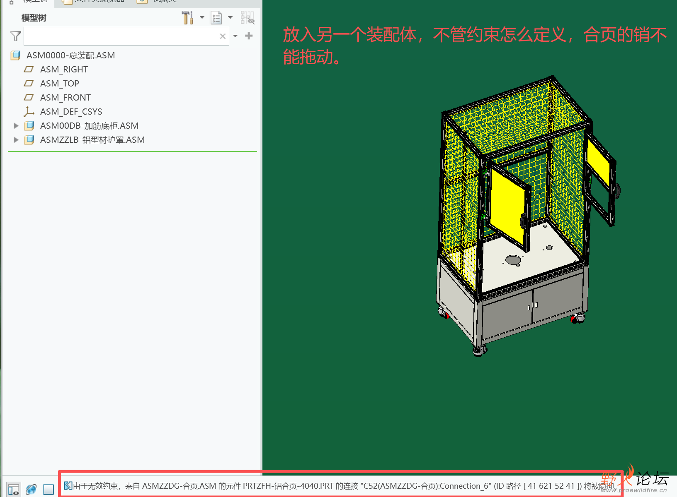Select ASM_DEF_CSYS coordinate system
This screenshot has width=677, height=497.
click(x=71, y=112)
